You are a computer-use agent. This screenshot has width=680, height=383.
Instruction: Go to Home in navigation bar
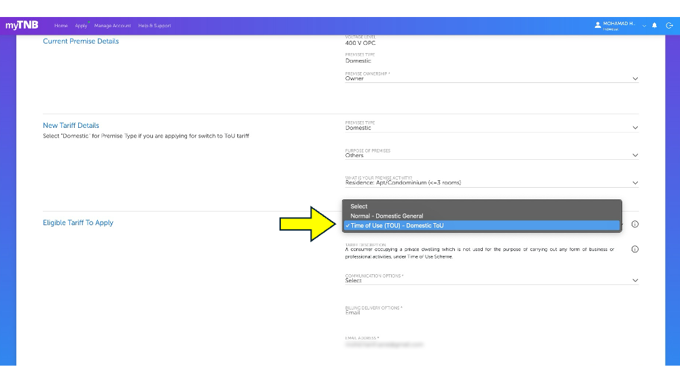(61, 26)
